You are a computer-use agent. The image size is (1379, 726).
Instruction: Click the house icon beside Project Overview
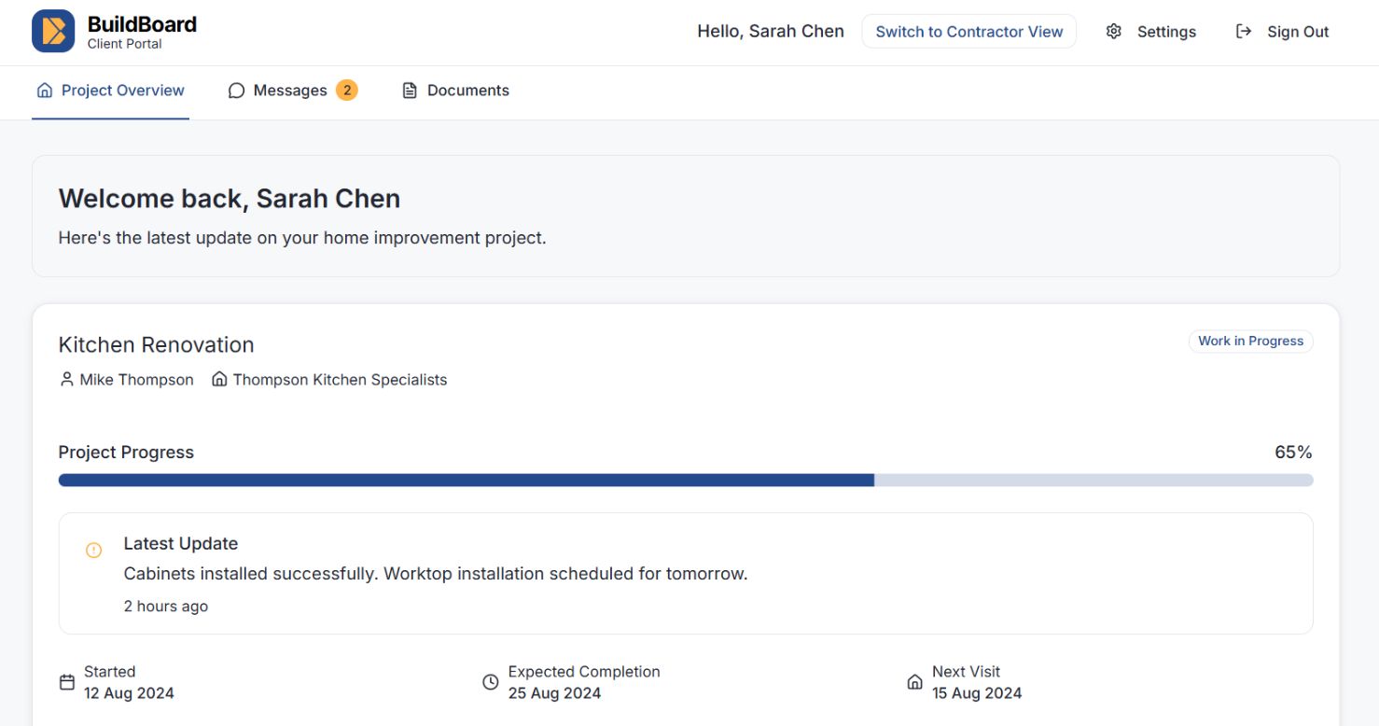click(44, 90)
